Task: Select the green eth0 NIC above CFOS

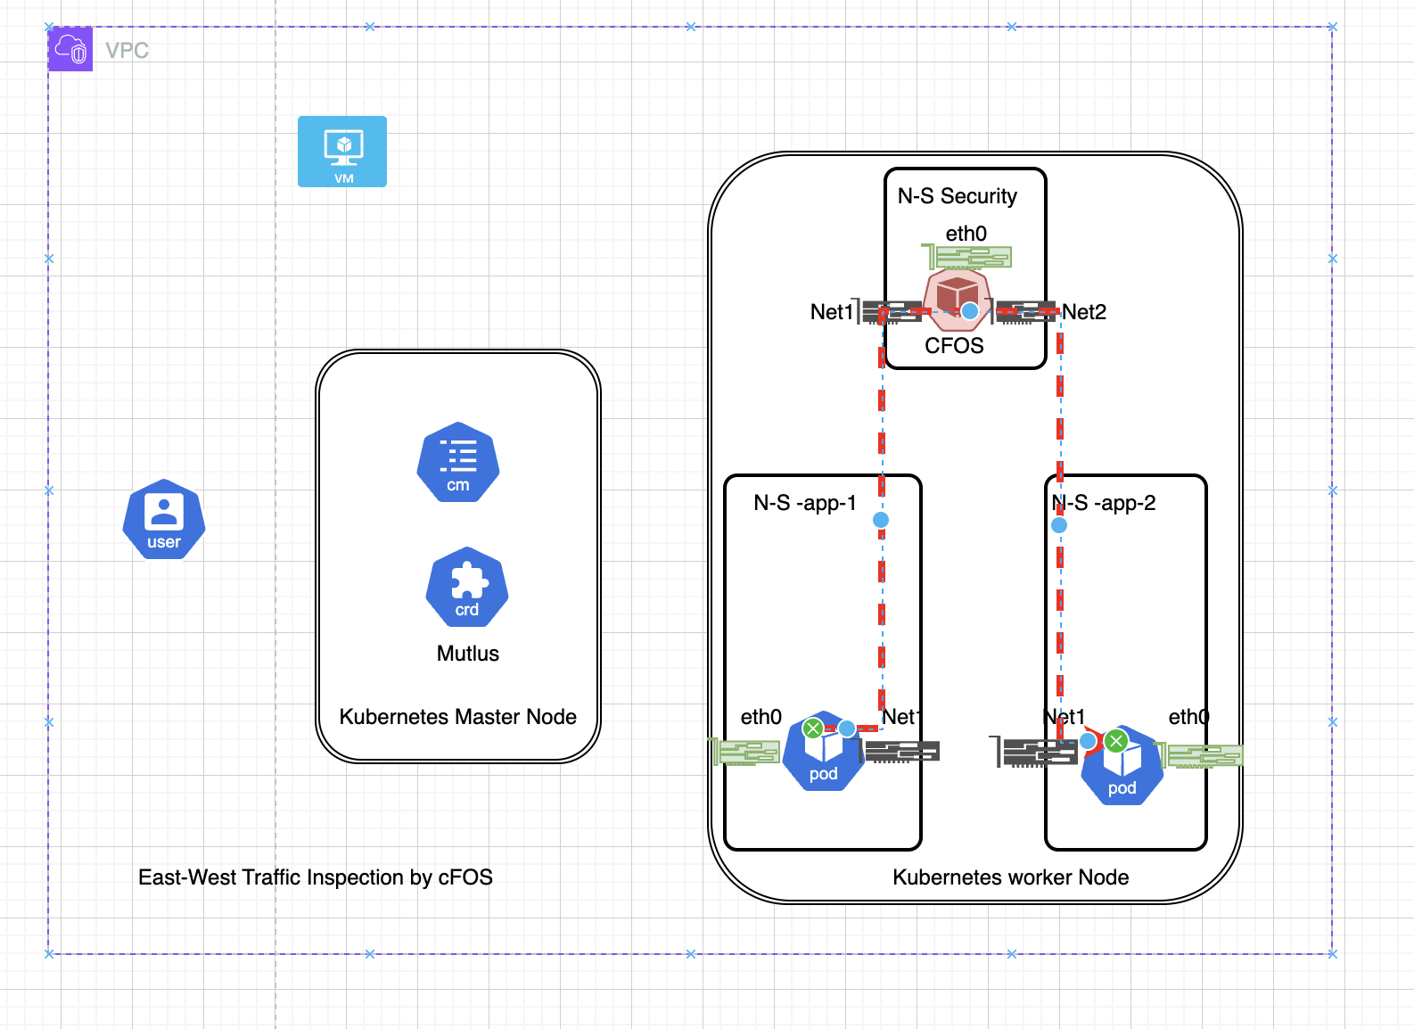Action: click(966, 258)
